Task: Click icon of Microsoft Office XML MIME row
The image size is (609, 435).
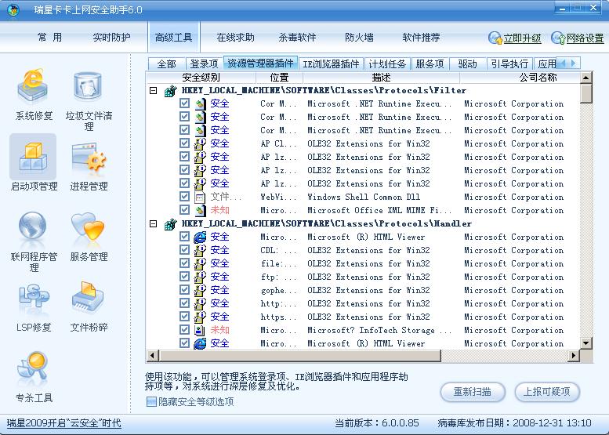Action: [200, 210]
